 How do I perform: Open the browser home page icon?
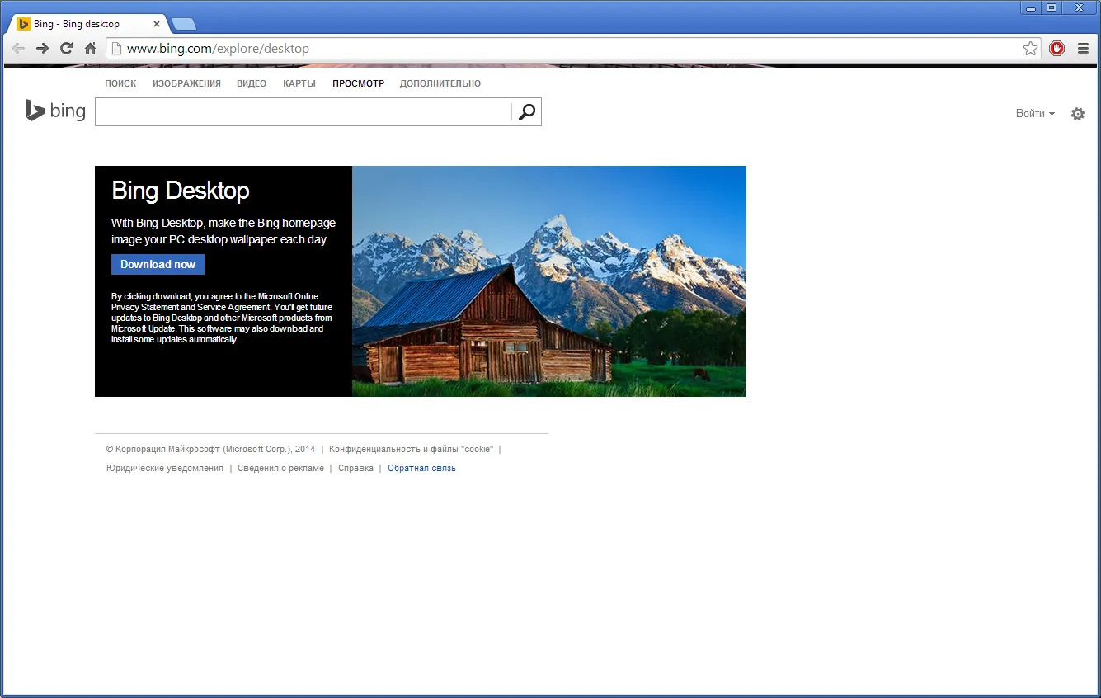(x=91, y=49)
